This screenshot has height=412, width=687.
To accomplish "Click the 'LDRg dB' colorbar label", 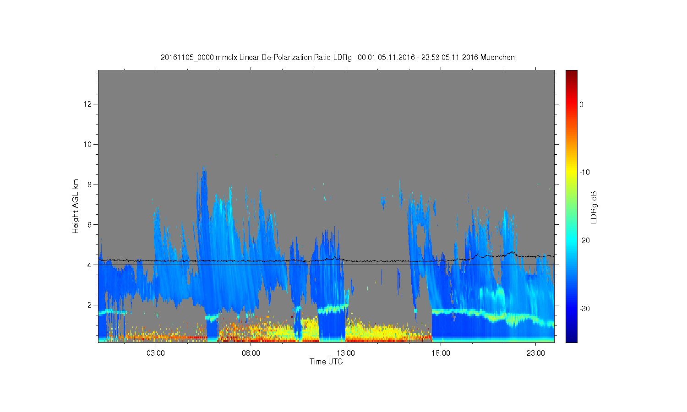I will click(594, 207).
